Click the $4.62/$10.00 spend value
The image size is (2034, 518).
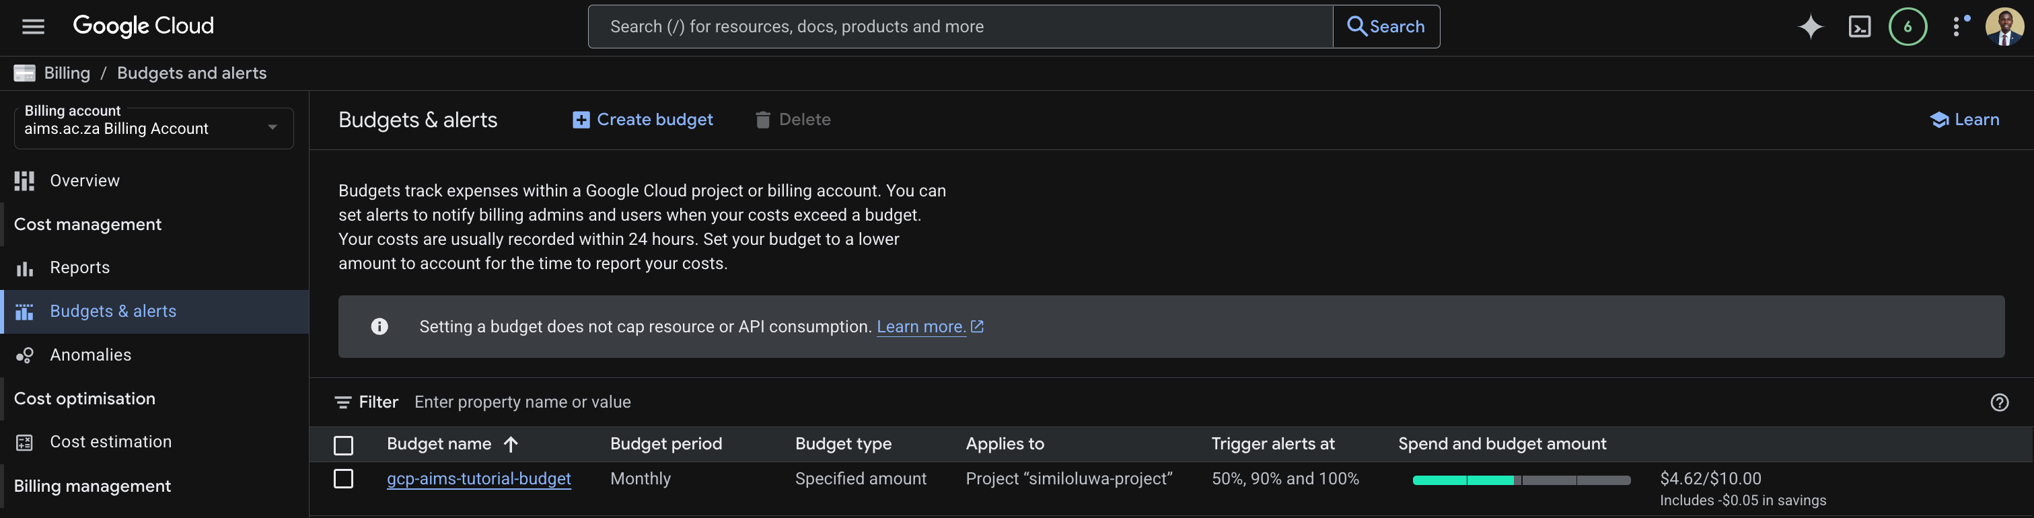[x=1710, y=478]
